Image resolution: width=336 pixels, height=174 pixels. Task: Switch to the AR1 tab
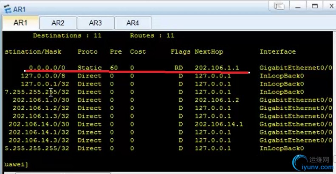[x=20, y=22]
